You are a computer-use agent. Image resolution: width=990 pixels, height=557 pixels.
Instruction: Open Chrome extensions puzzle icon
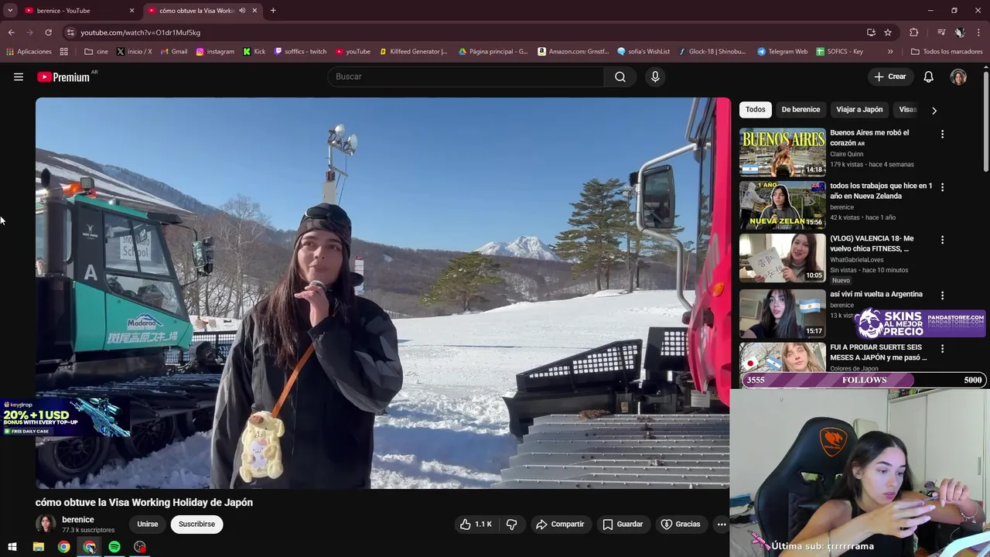[x=914, y=32]
